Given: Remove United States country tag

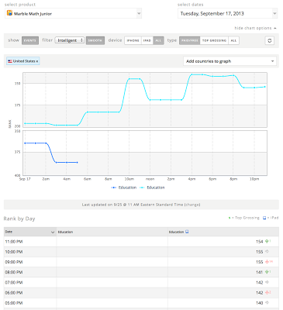Looking at the screenshot, I should click(37, 61).
